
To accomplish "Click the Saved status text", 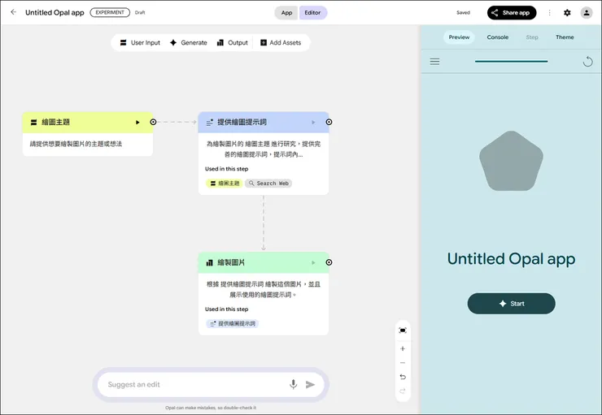I will pos(463,13).
